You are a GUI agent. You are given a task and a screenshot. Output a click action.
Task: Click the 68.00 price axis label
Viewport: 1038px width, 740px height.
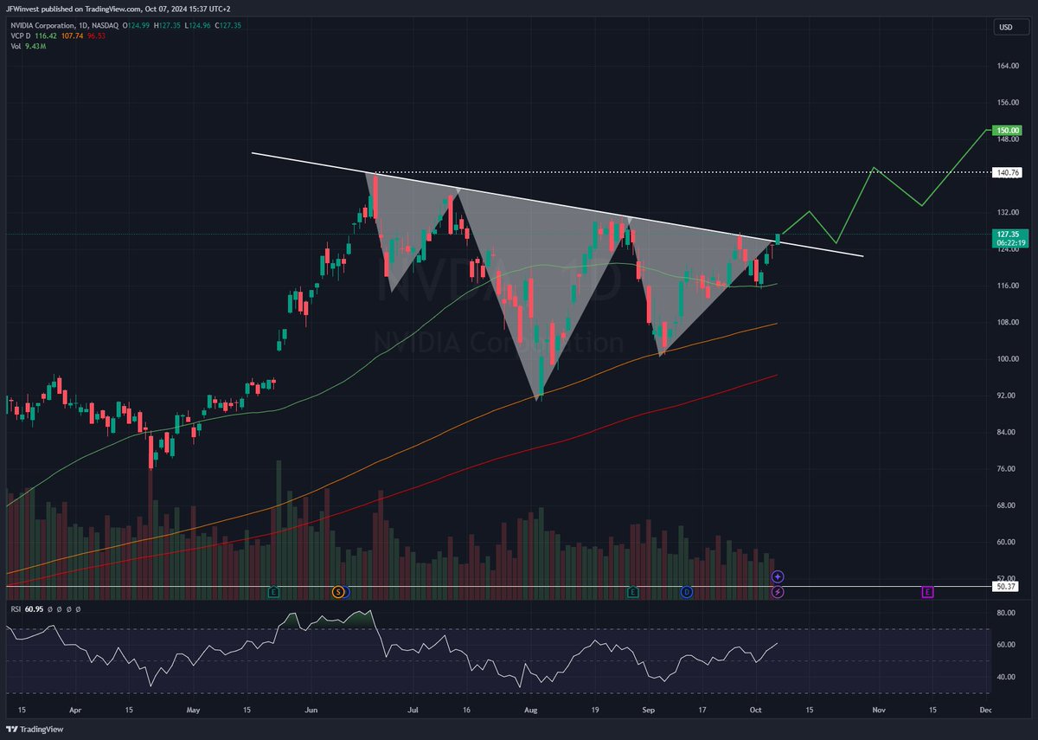point(1008,505)
